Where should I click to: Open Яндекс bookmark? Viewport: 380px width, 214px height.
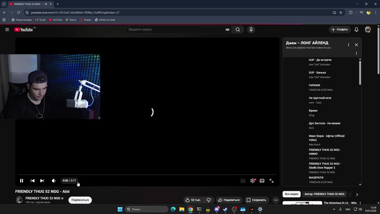click(x=85, y=20)
